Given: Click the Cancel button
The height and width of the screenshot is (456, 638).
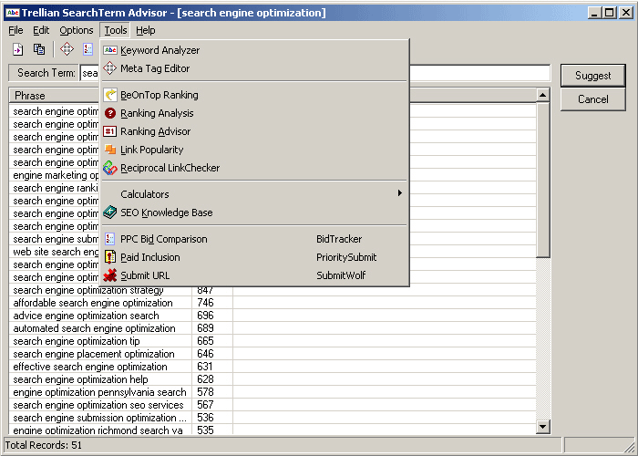Looking at the screenshot, I should point(592,98).
